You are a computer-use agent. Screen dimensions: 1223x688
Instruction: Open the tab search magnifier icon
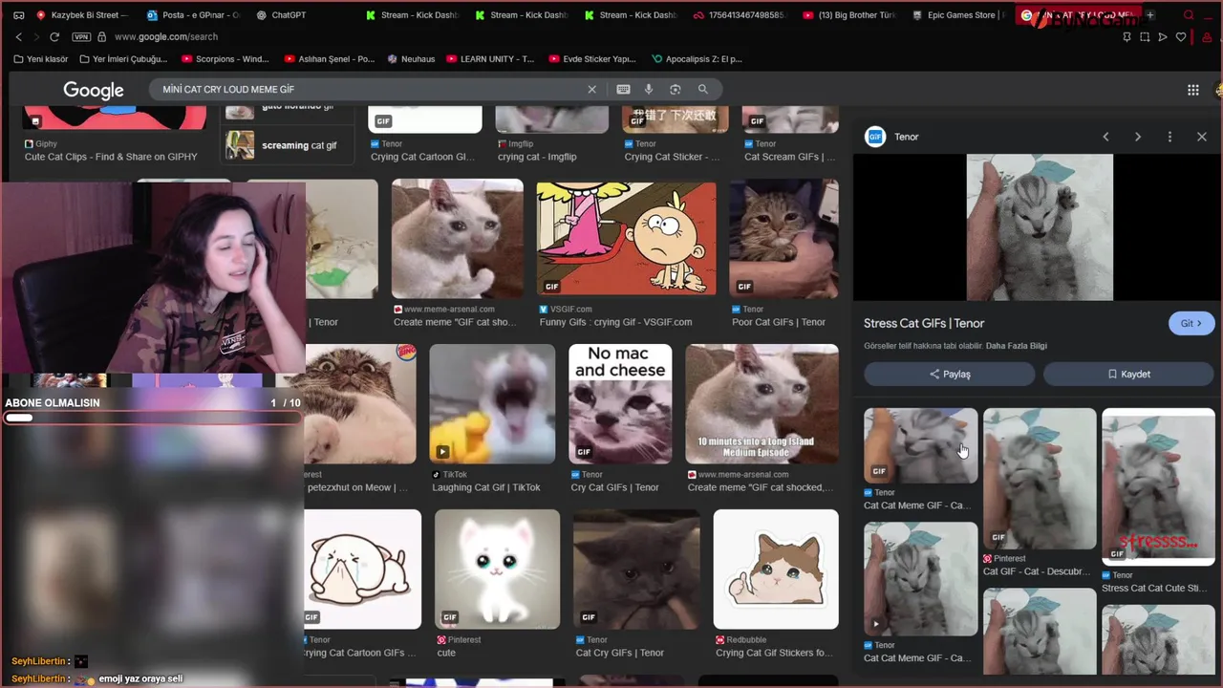point(1189,15)
